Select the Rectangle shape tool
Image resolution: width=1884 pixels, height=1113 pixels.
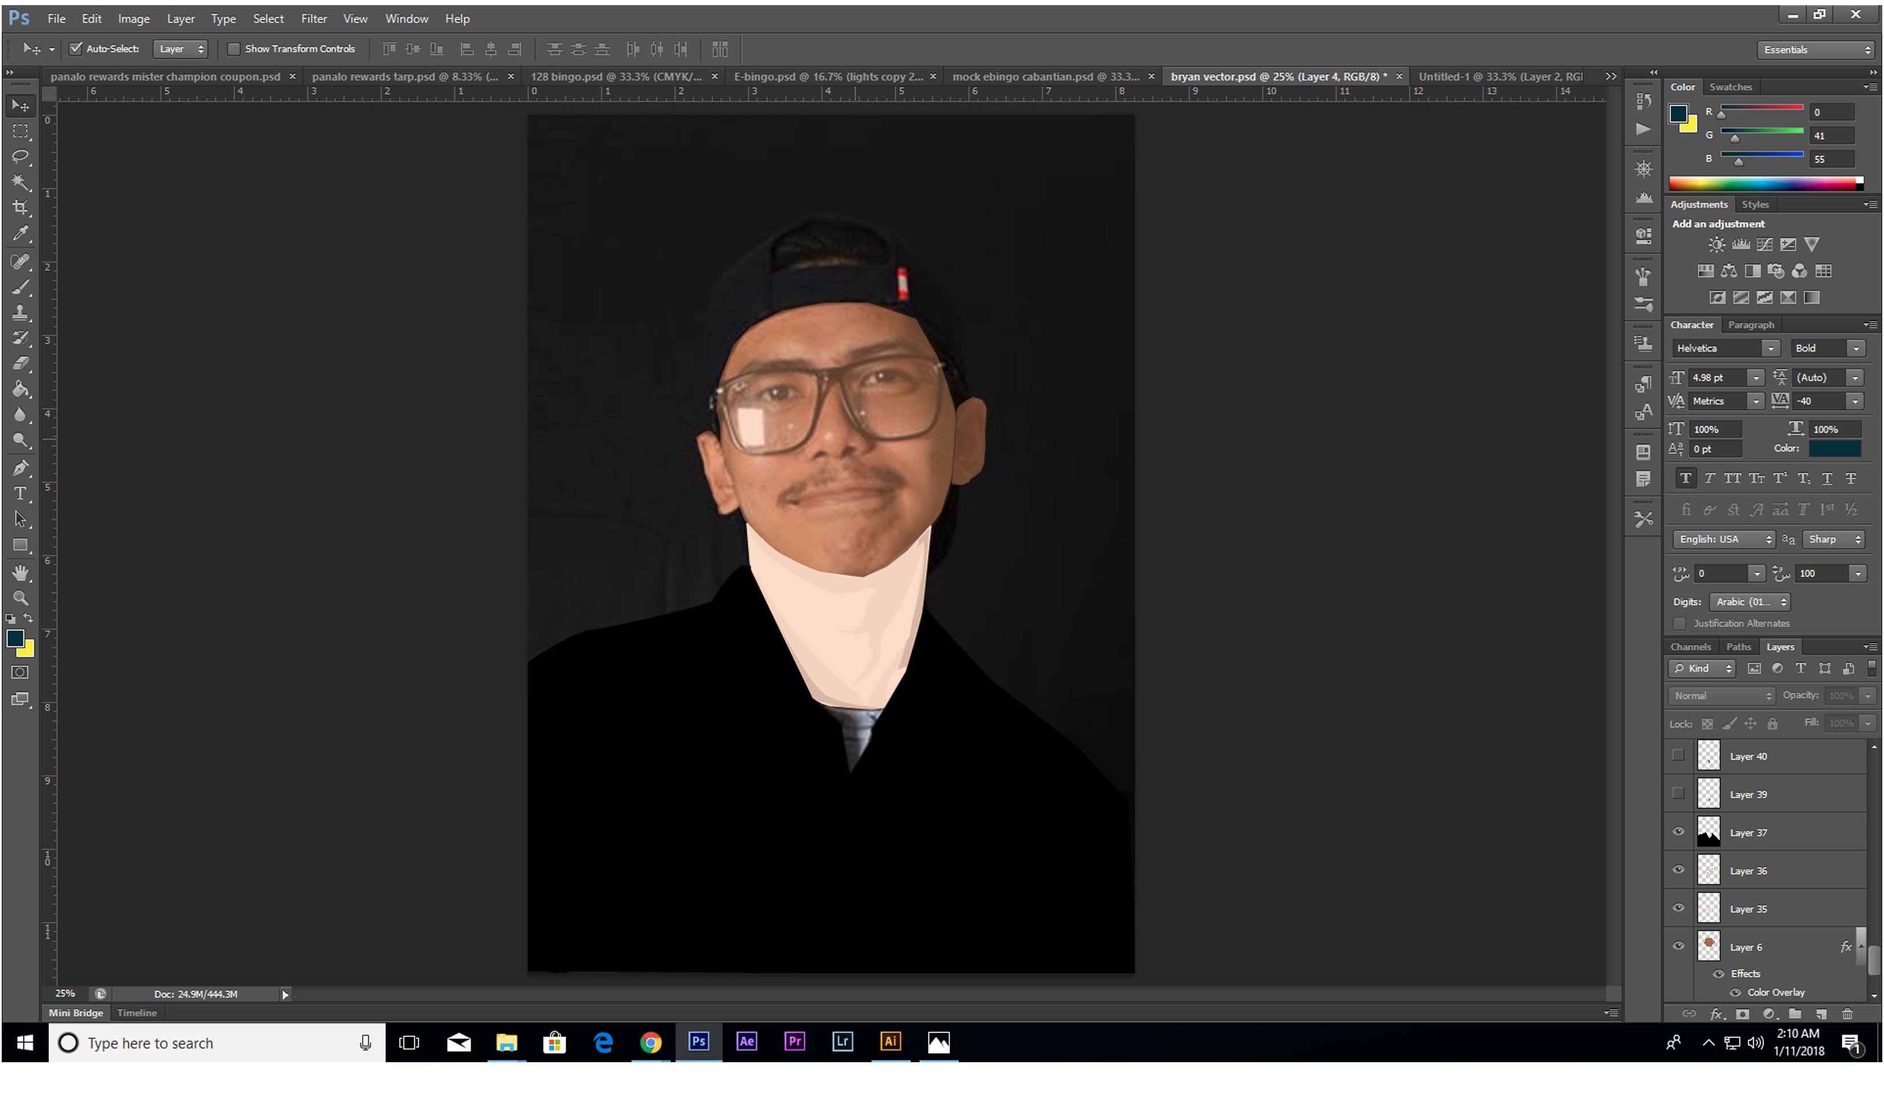pyautogui.click(x=20, y=545)
